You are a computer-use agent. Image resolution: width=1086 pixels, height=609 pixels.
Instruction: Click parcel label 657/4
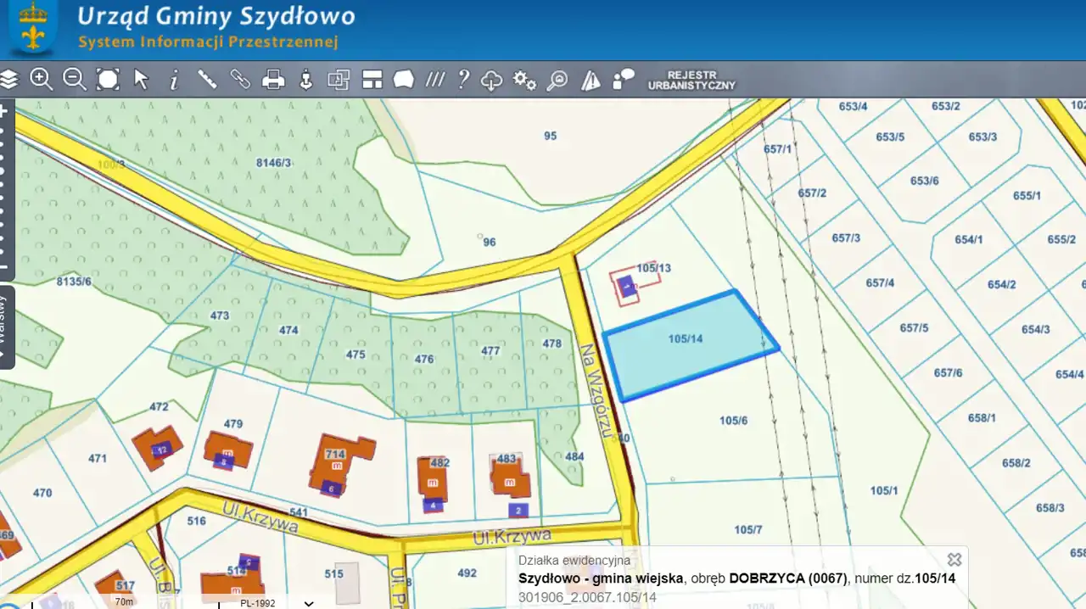point(880,282)
